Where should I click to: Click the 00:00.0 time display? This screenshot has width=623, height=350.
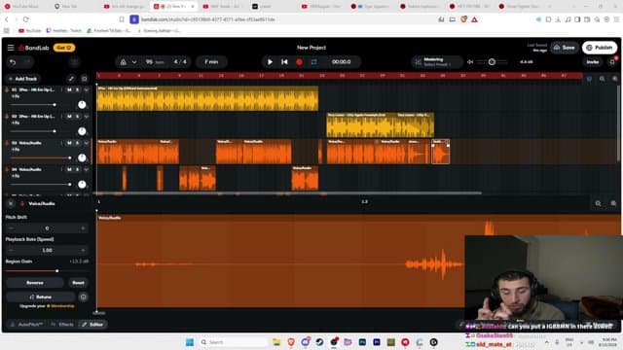342,62
